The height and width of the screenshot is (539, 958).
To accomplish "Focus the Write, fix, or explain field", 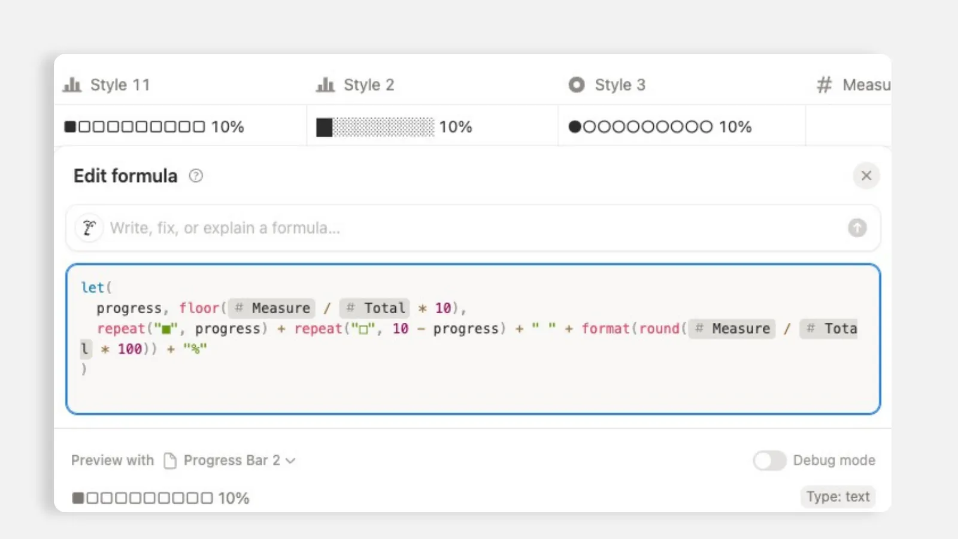I will 473,228.
